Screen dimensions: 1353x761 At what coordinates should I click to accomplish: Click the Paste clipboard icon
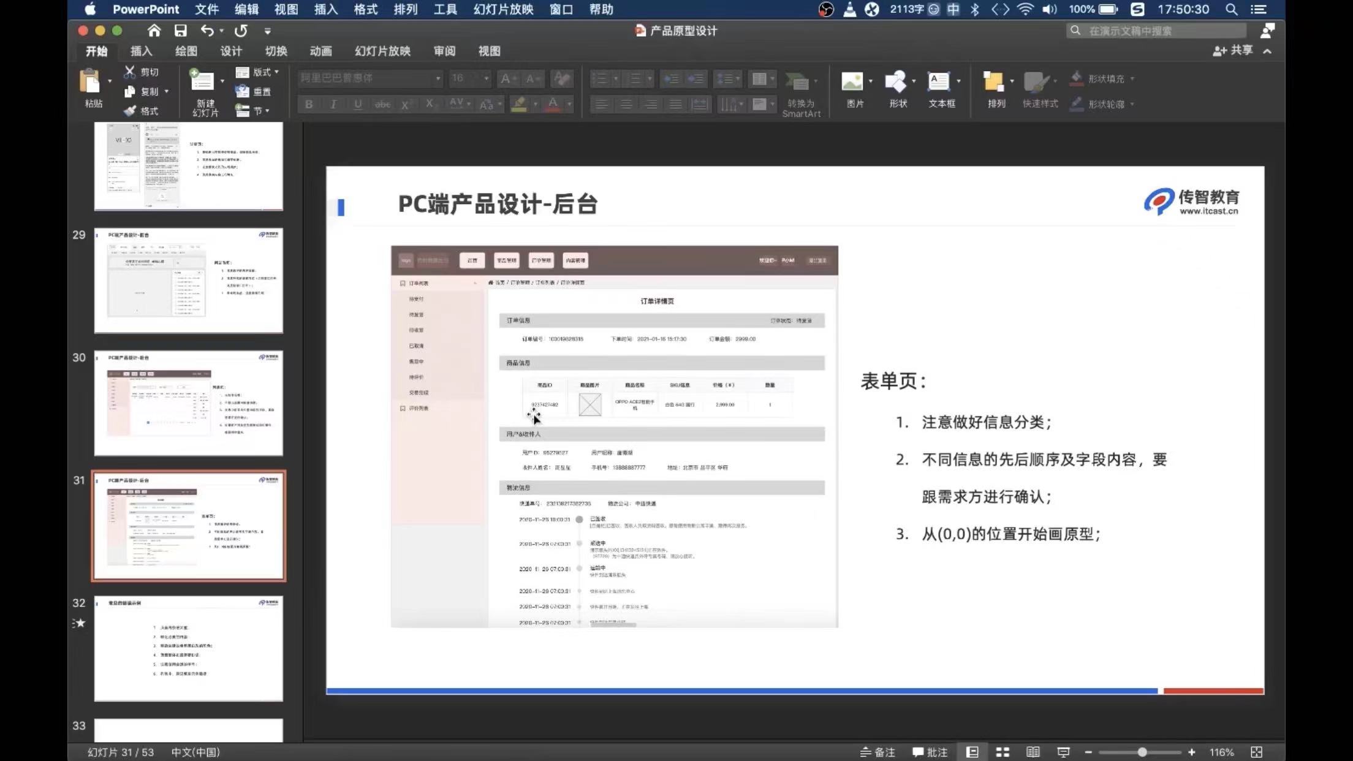click(91, 81)
